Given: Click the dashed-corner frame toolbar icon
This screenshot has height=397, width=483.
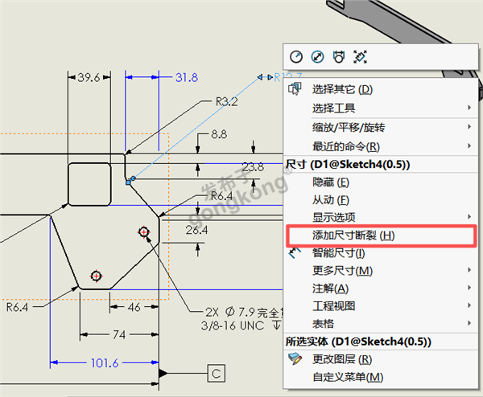Looking at the screenshot, I should [x=360, y=56].
